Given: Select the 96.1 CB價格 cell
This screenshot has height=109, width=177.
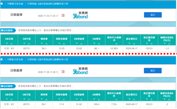Looking at the screenshot, I should tap(97, 49).
